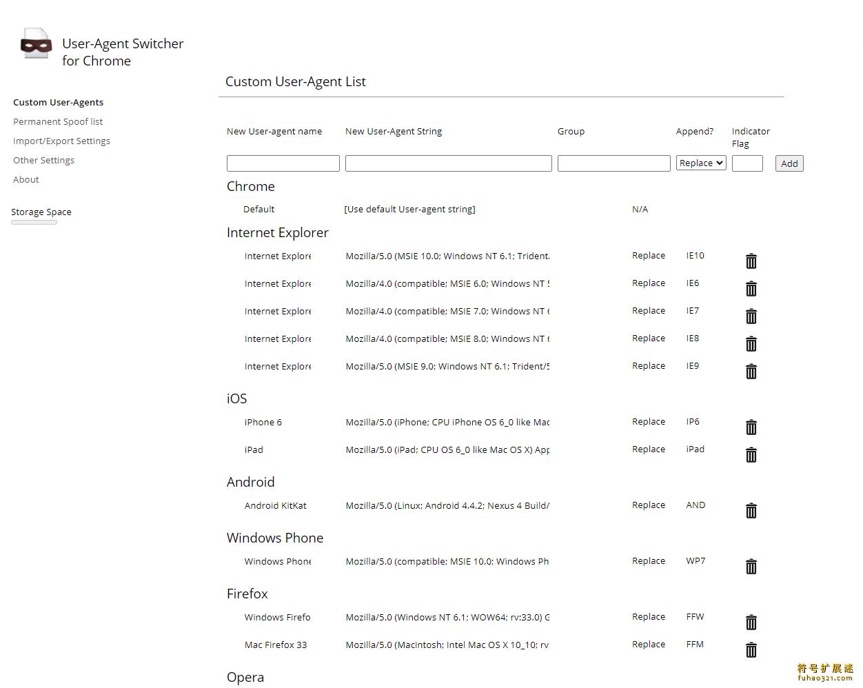Click the AND indicator flag
The width and height of the screenshot is (863, 688).
coord(696,505)
